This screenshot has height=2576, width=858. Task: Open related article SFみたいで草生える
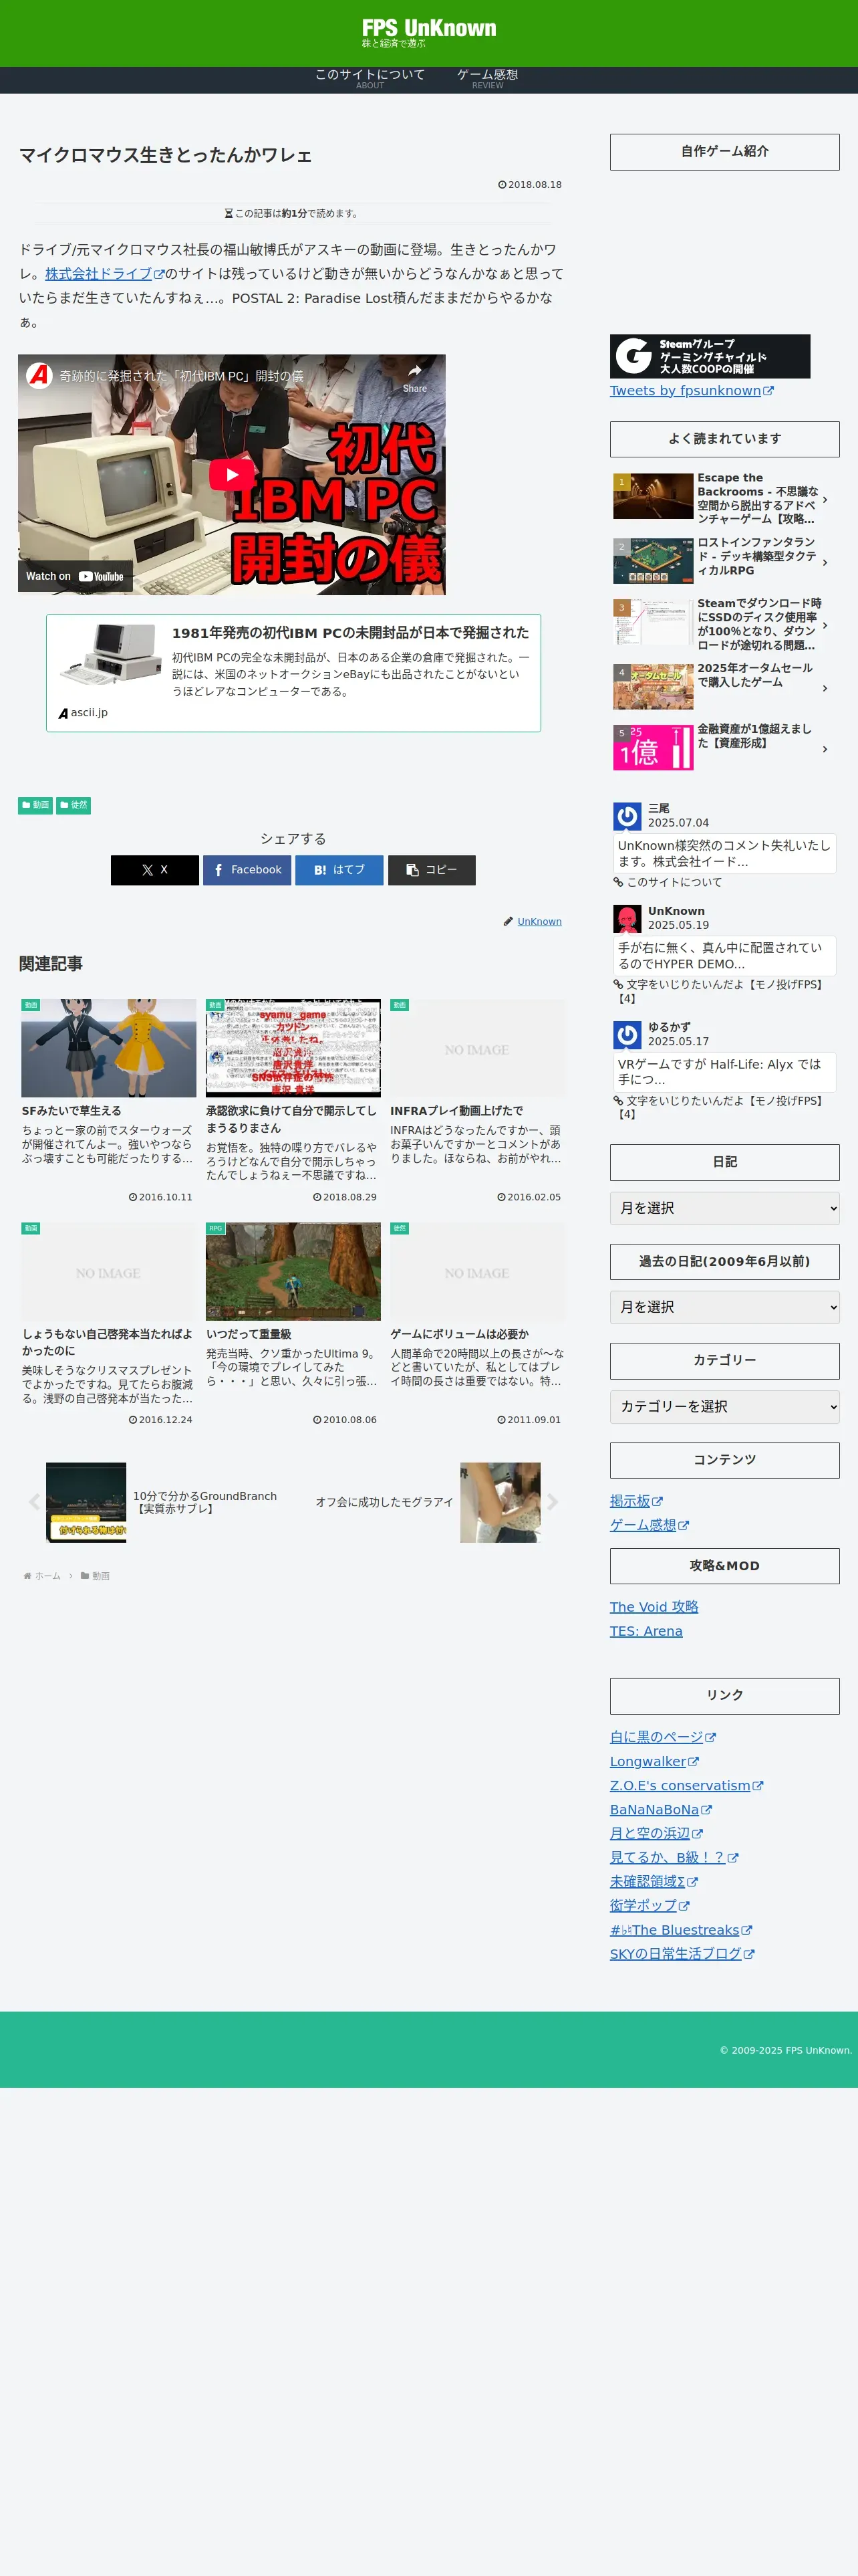109,1100
